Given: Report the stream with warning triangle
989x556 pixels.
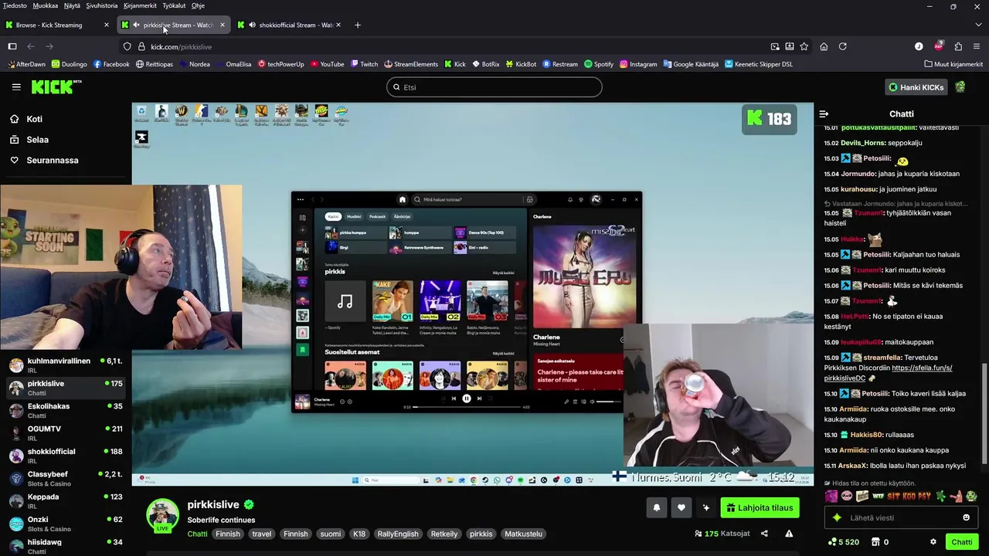Looking at the screenshot, I should (789, 533).
